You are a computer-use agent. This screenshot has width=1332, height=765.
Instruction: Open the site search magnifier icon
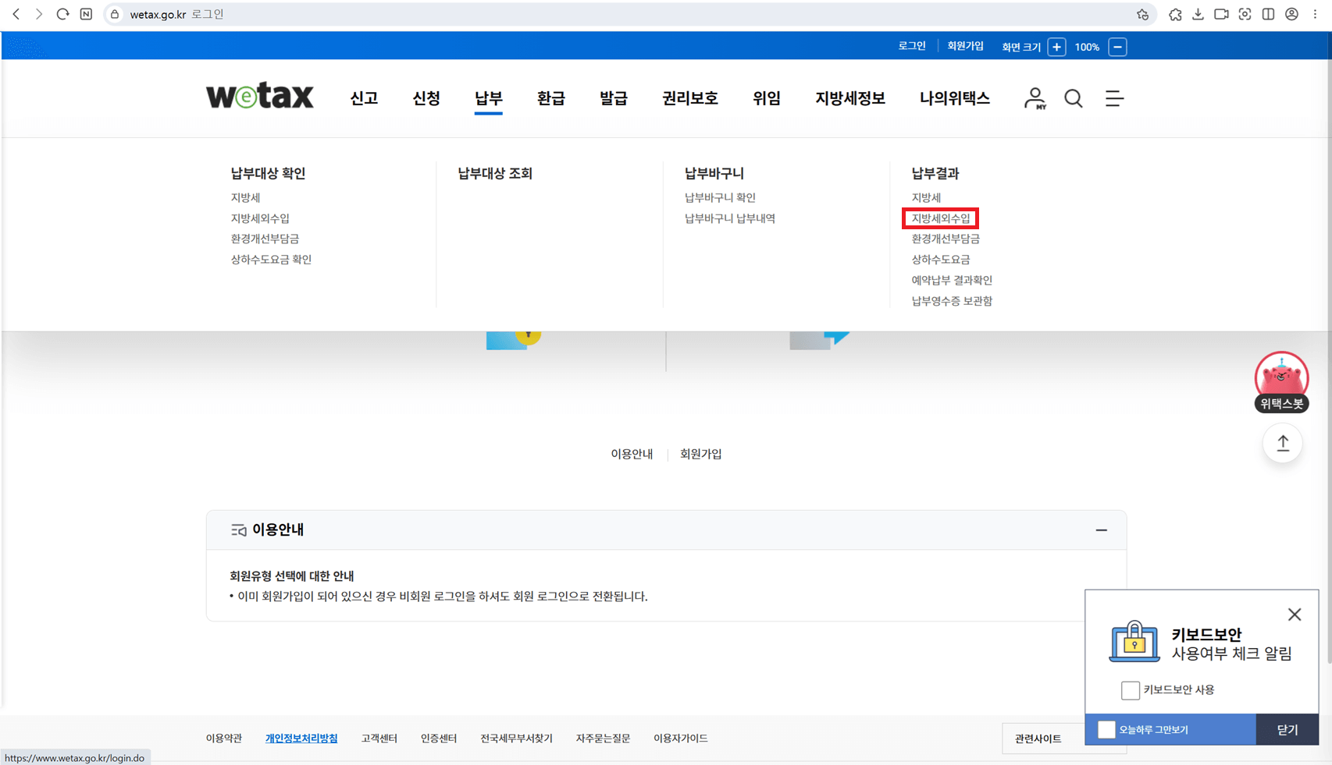point(1074,98)
